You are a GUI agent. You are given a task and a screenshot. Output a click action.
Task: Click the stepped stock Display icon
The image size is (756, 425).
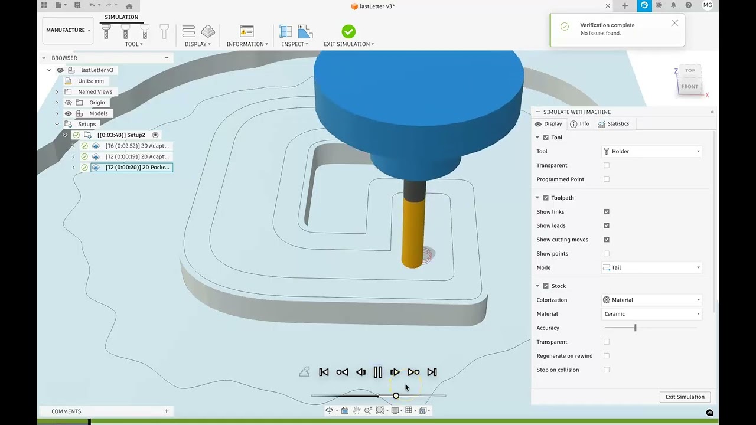[208, 31]
